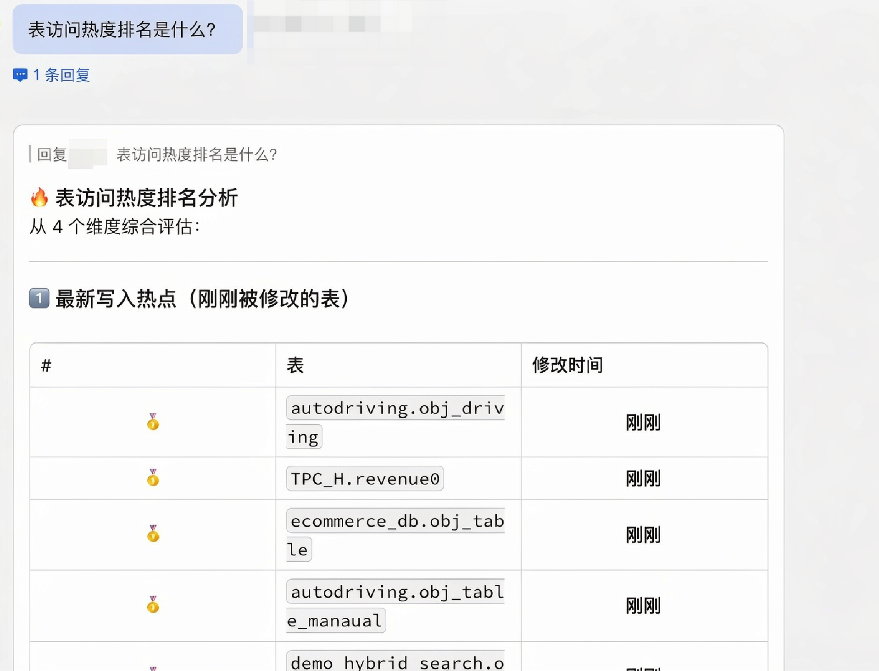Click table name ecommerce_db.obj_table
The height and width of the screenshot is (671, 879).
pos(395,535)
